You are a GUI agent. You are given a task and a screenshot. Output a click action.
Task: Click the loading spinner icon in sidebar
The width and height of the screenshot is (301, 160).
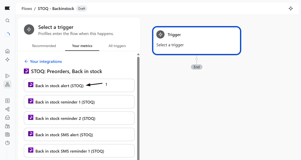pos(7,35)
